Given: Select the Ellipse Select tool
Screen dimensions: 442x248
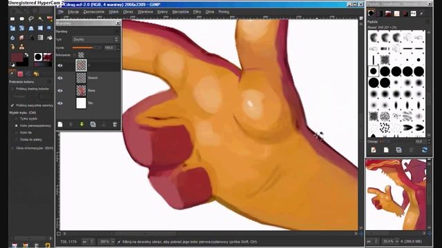Looking at the screenshot, I should (x=21, y=19).
